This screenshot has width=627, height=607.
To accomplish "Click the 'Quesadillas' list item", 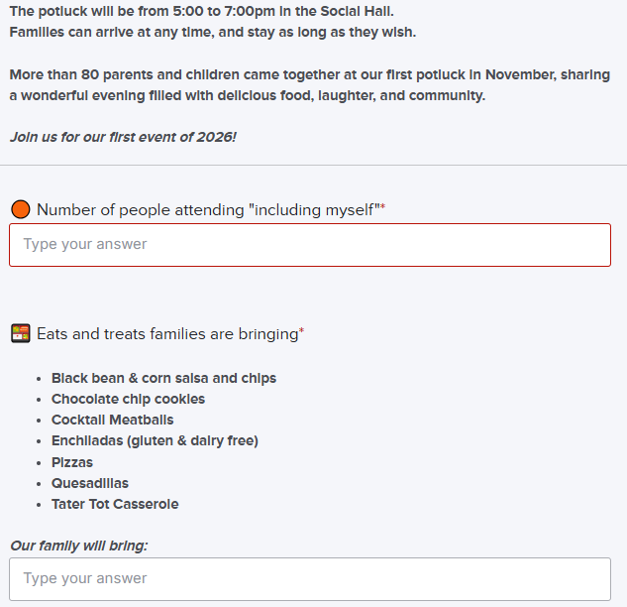I will click(x=90, y=483).
